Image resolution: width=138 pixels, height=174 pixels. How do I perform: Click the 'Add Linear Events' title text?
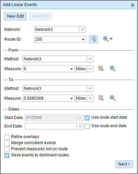tap(20, 5)
